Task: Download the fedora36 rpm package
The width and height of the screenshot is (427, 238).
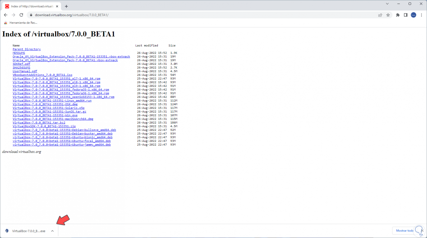Action: click(x=61, y=93)
